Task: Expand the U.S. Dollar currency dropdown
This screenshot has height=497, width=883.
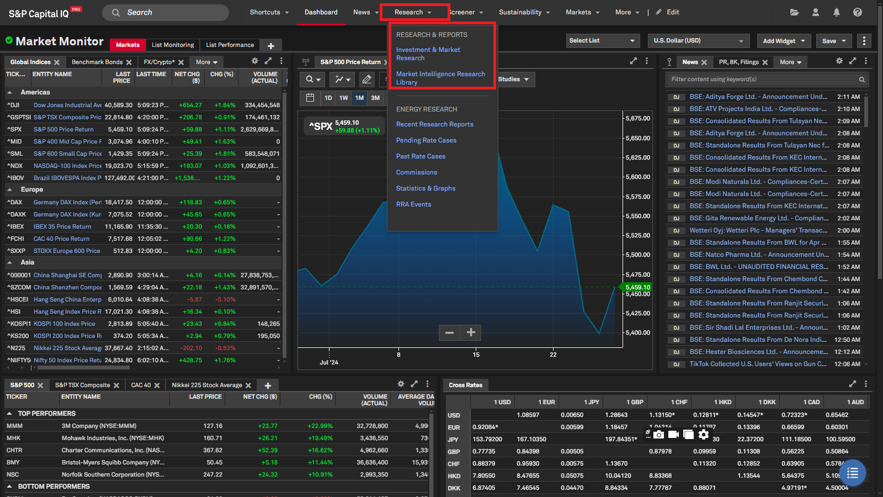Action: 698,41
